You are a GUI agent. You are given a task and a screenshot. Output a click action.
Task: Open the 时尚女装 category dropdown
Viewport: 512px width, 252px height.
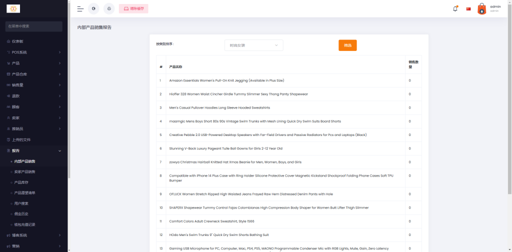253,45
